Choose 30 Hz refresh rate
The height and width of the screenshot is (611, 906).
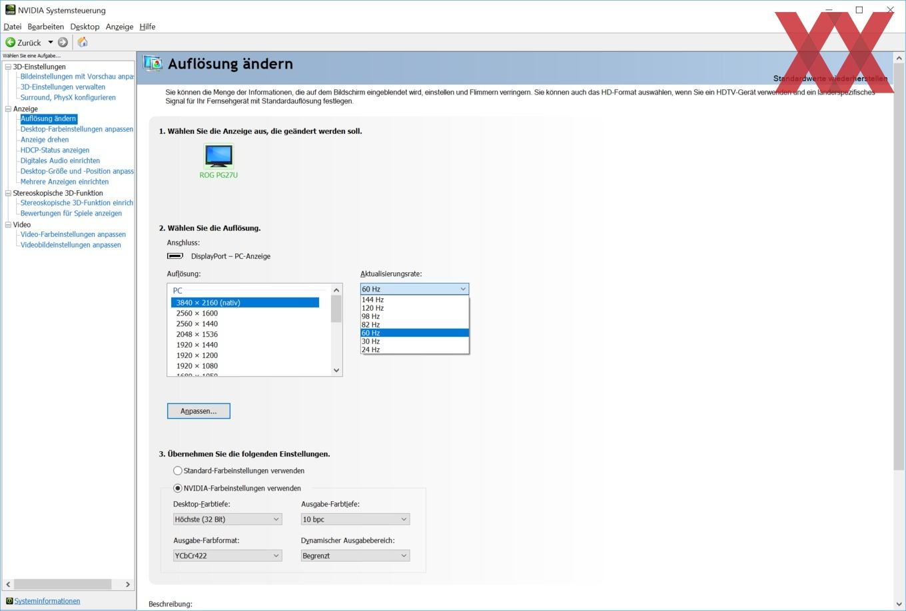point(414,341)
